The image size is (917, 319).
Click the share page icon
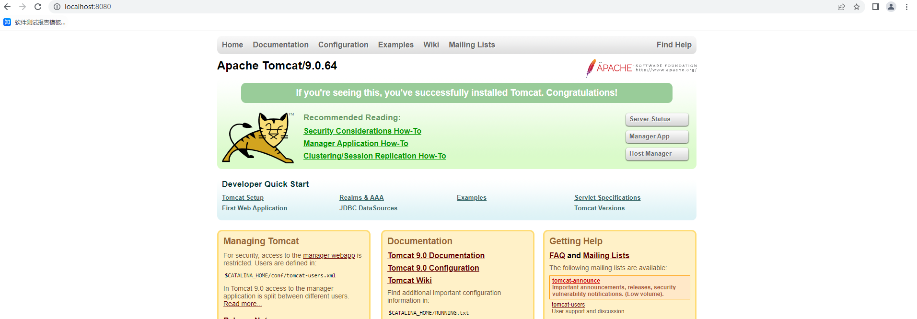841,7
